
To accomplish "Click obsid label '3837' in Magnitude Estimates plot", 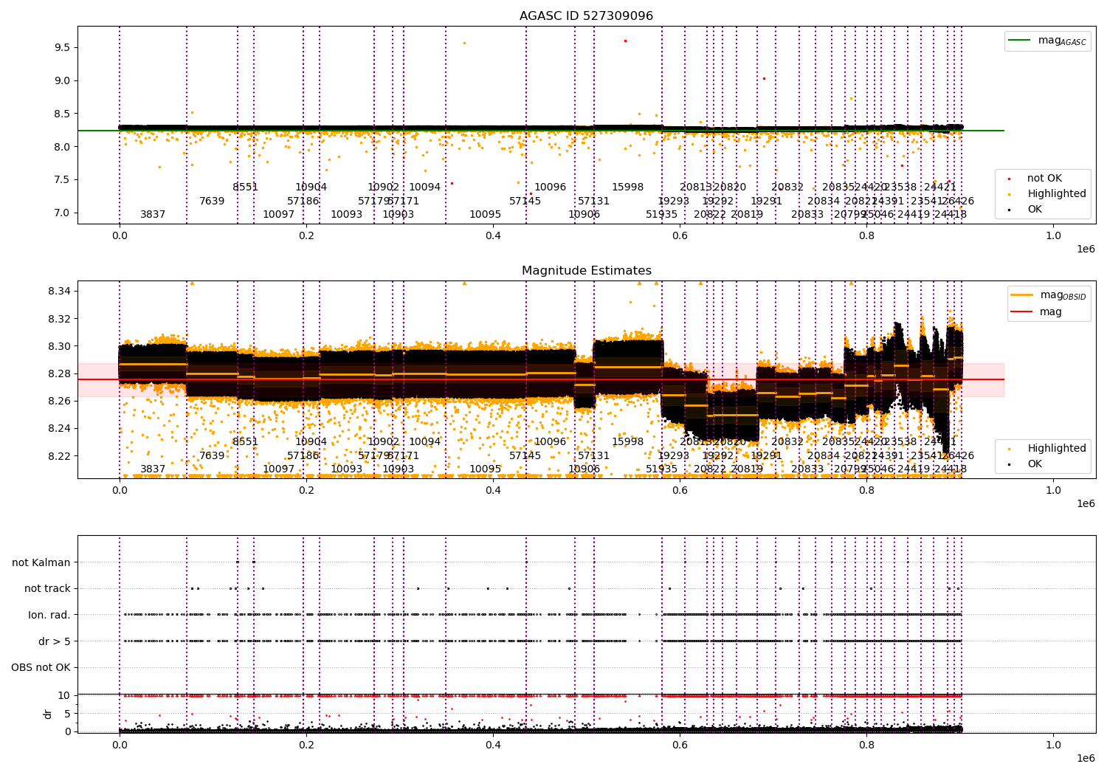I will [x=153, y=469].
